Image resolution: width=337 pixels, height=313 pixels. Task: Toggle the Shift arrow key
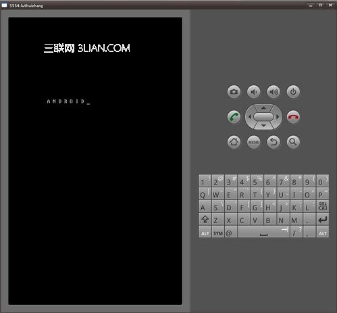pyautogui.click(x=205, y=219)
